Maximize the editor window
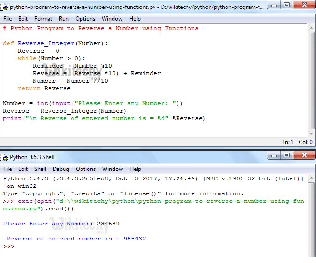Screen dimensions: 316x263 (287, 5)
